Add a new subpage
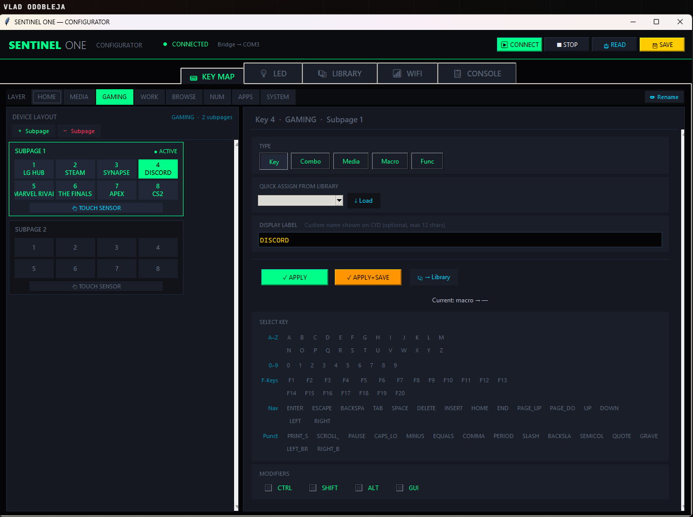 point(34,131)
